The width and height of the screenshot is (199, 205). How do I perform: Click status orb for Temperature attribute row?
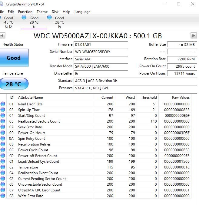(3, 167)
